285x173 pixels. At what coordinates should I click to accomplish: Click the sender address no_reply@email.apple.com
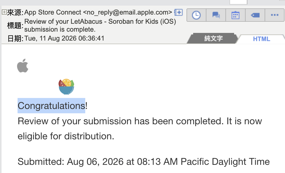127,12
